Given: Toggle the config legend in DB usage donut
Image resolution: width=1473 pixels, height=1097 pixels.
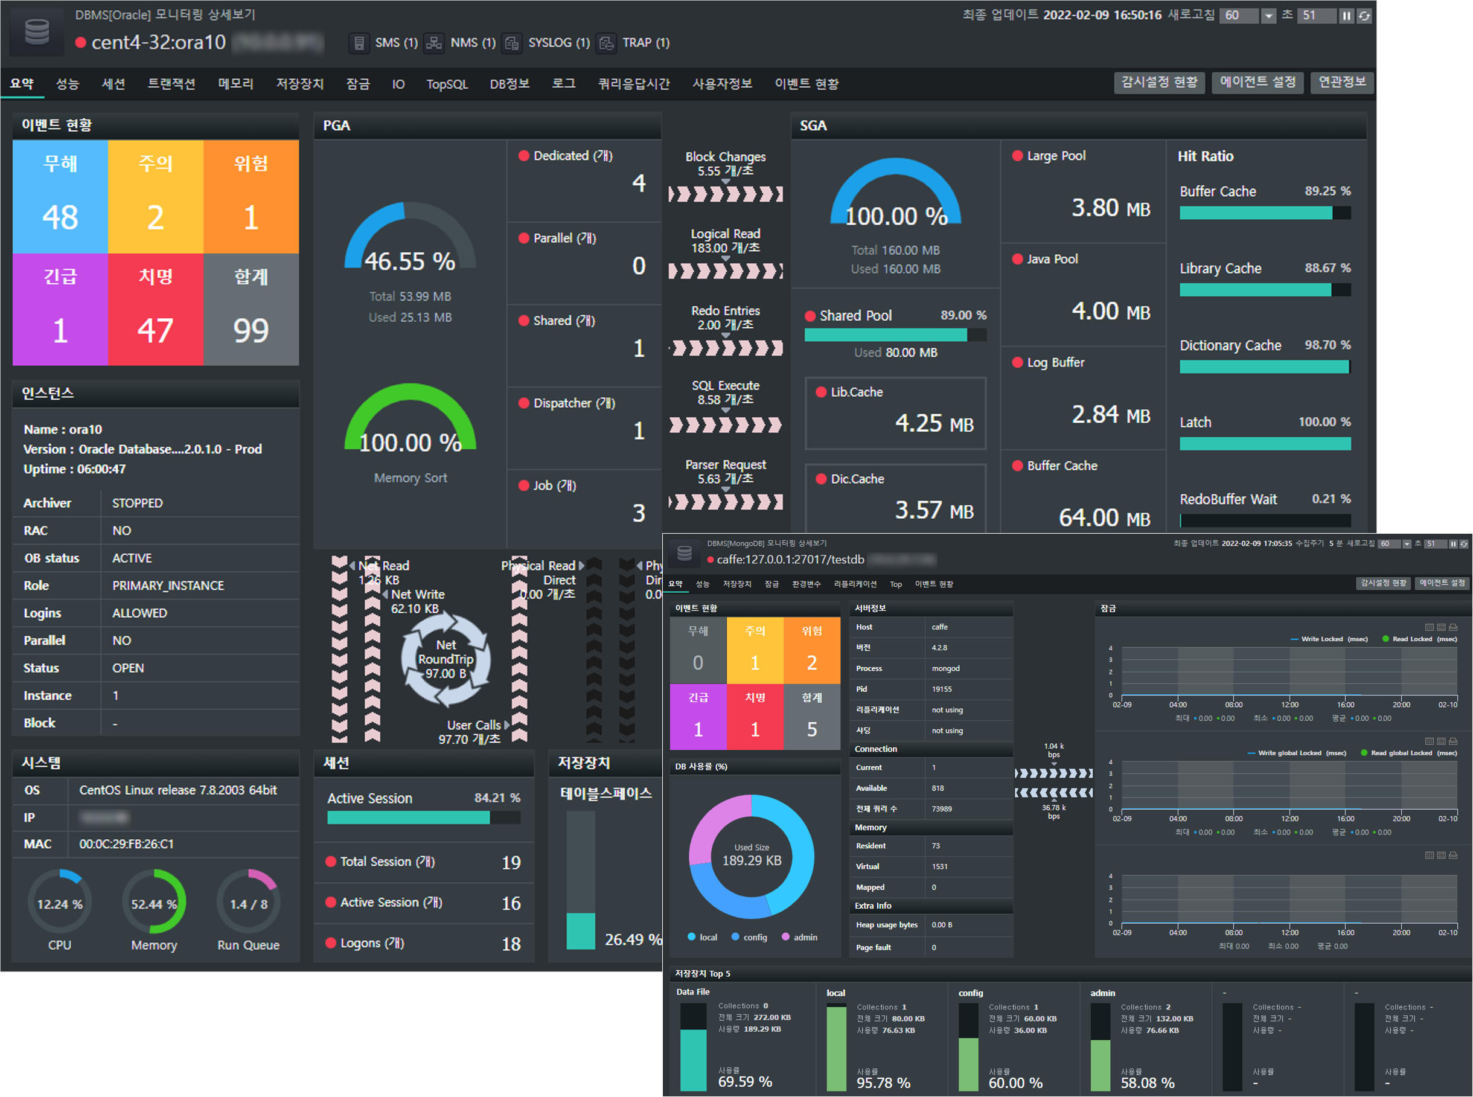Looking at the screenshot, I should pos(749,938).
